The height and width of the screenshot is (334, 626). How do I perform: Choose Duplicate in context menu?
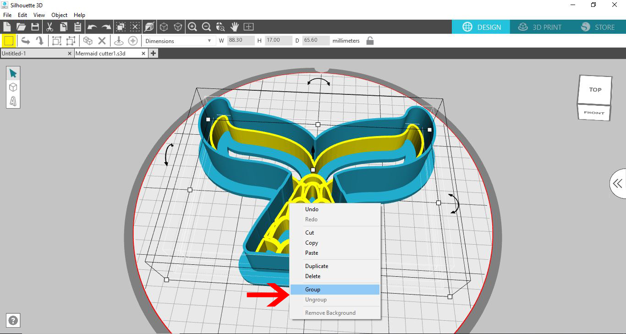335,266
